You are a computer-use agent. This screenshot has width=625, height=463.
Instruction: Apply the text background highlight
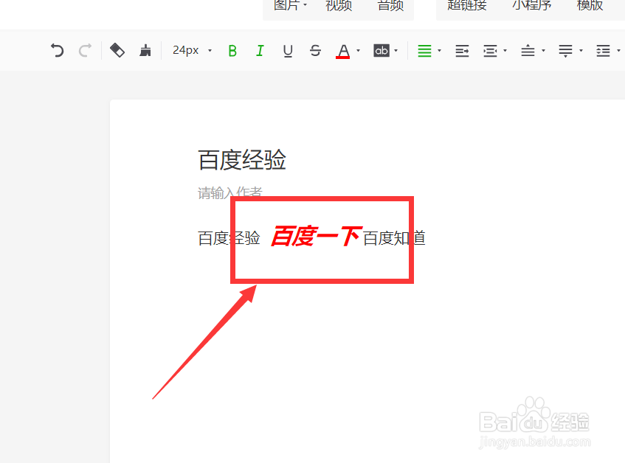coord(381,51)
